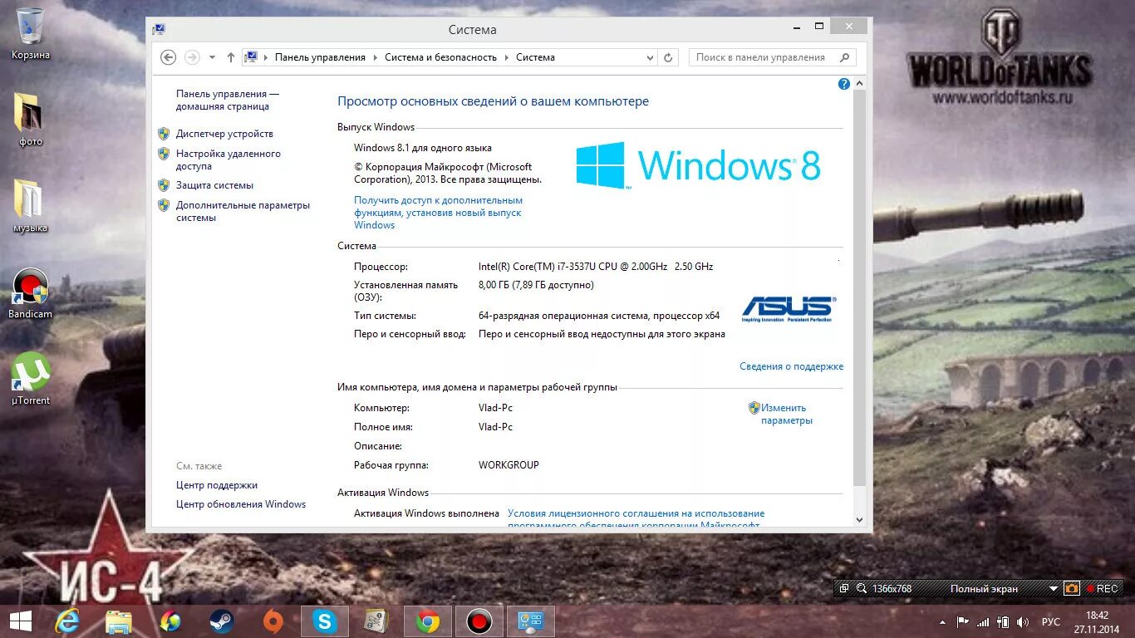Viewport: 1135px width, 638px height.
Task: Open Google Chrome from the taskbar
Action: click(428, 621)
